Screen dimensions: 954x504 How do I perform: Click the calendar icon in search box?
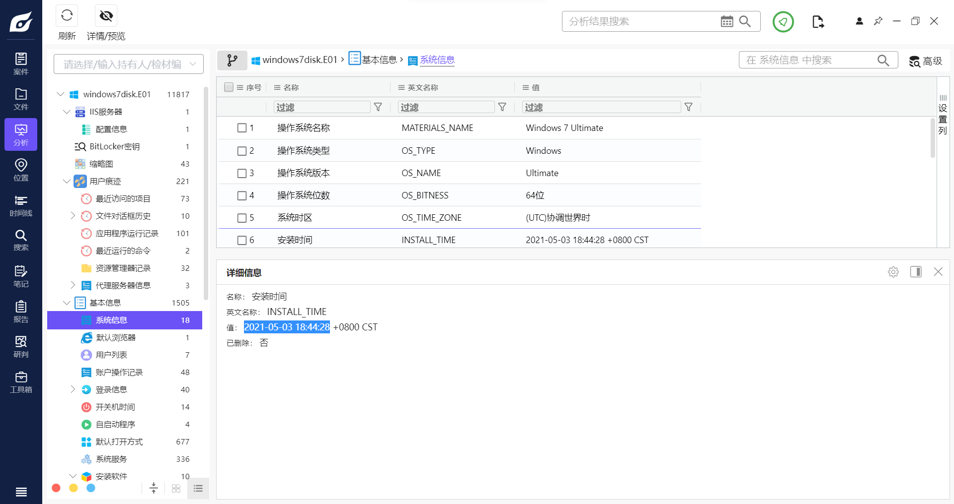click(726, 21)
